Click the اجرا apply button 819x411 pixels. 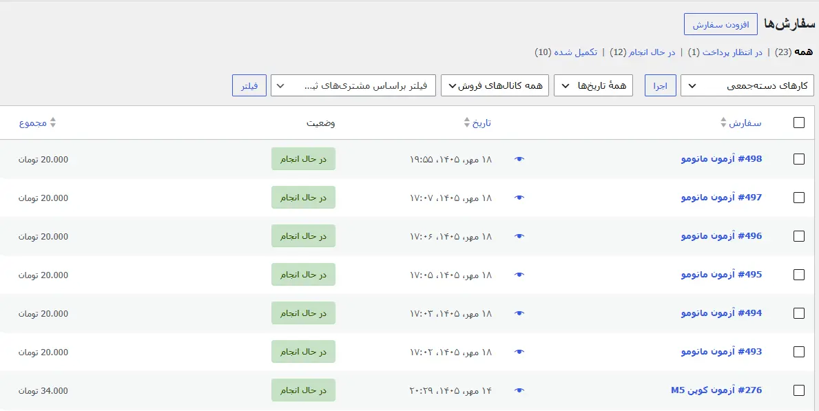[661, 85]
